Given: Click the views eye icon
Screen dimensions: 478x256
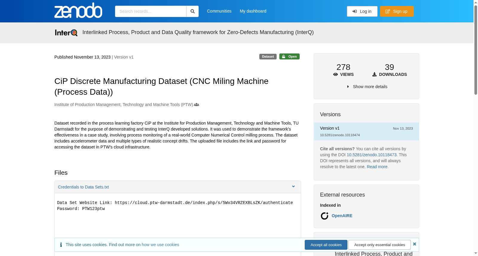Looking at the screenshot, I should coord(335,74).
